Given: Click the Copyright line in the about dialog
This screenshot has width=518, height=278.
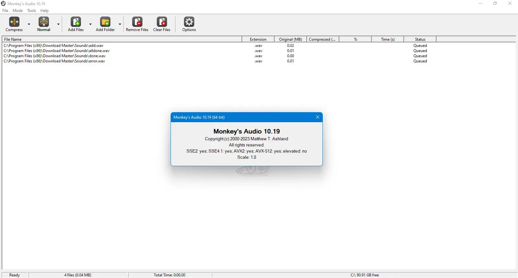Looking at the screenshot, I should pos(246,139).
